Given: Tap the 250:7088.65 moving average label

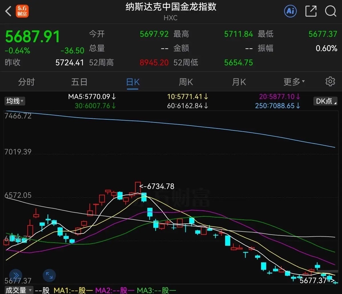Looking at the screenshot, I should tap(278, 106).
